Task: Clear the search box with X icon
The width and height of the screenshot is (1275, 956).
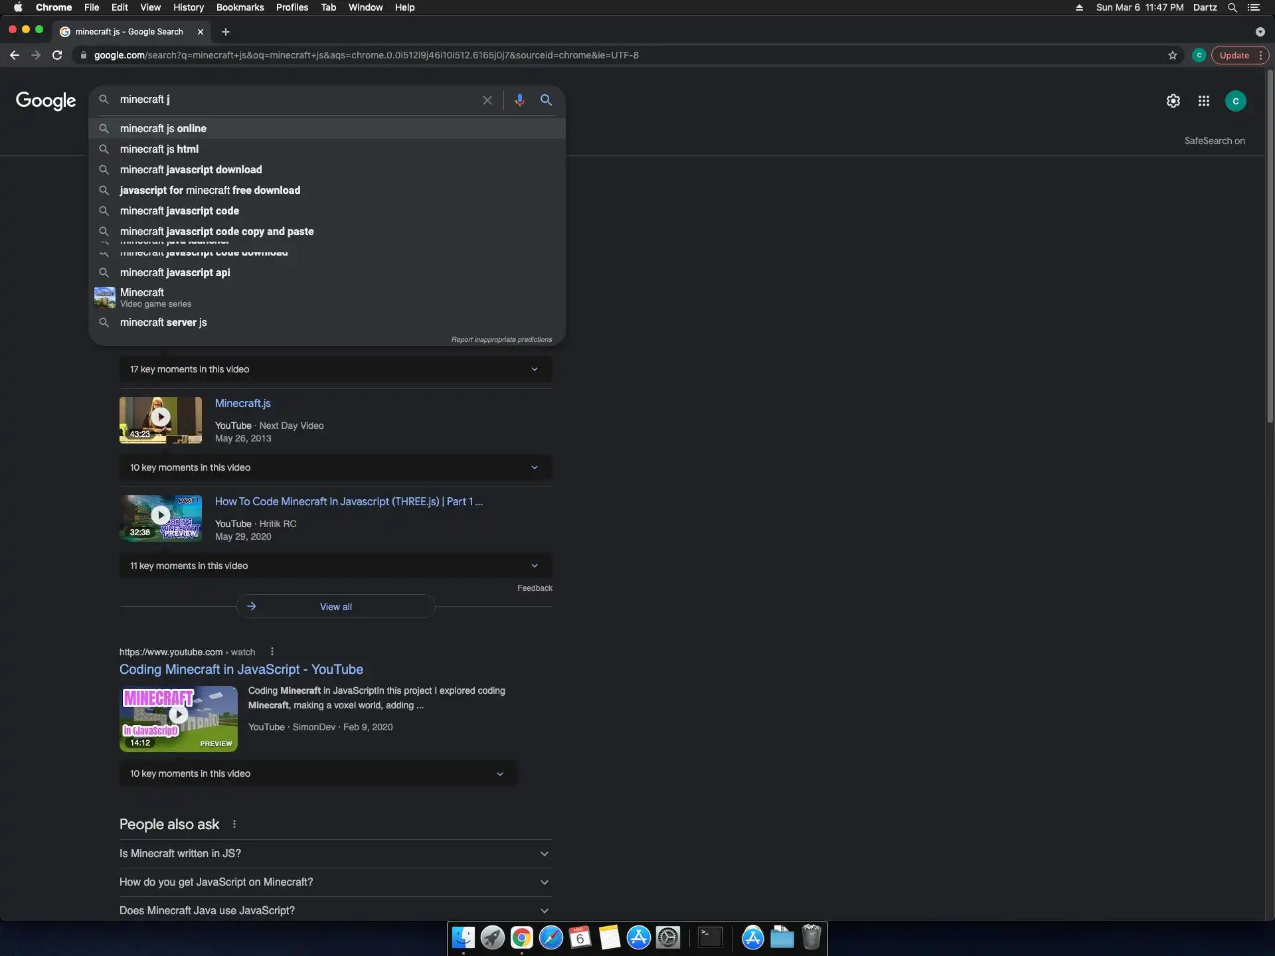Action: (487, 100)
